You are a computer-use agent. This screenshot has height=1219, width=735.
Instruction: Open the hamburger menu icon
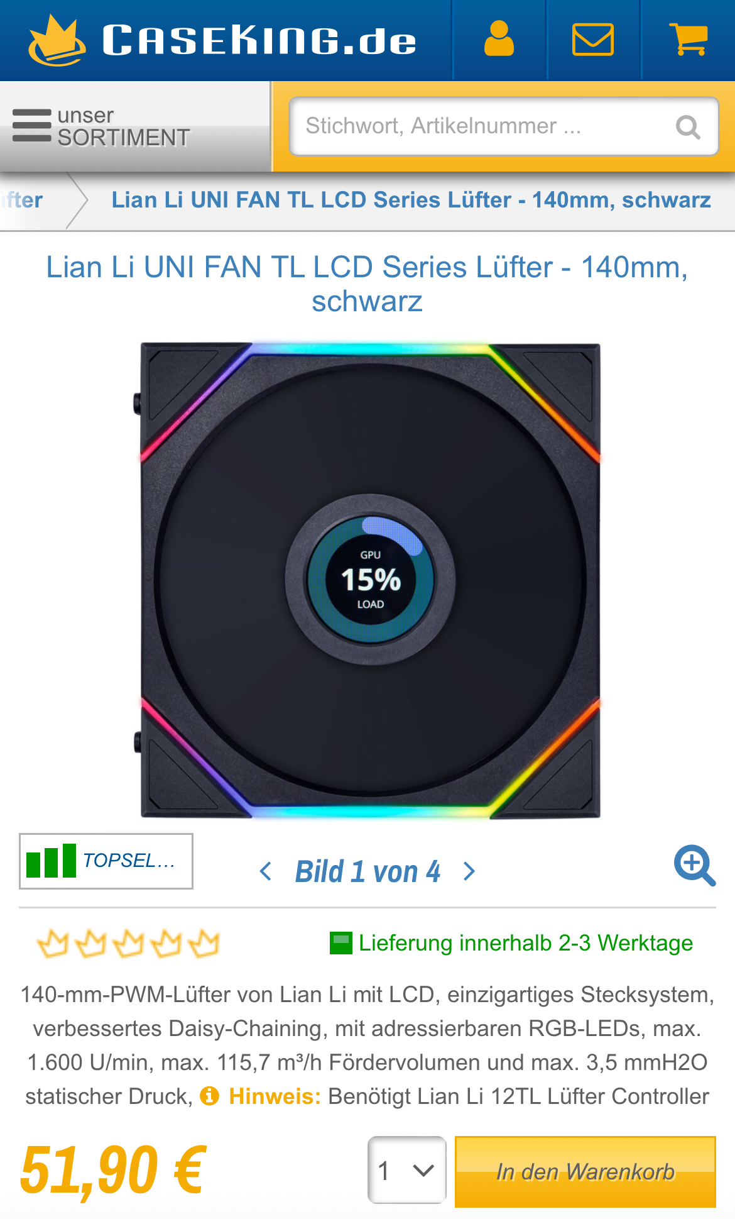[x=32, y=126]
